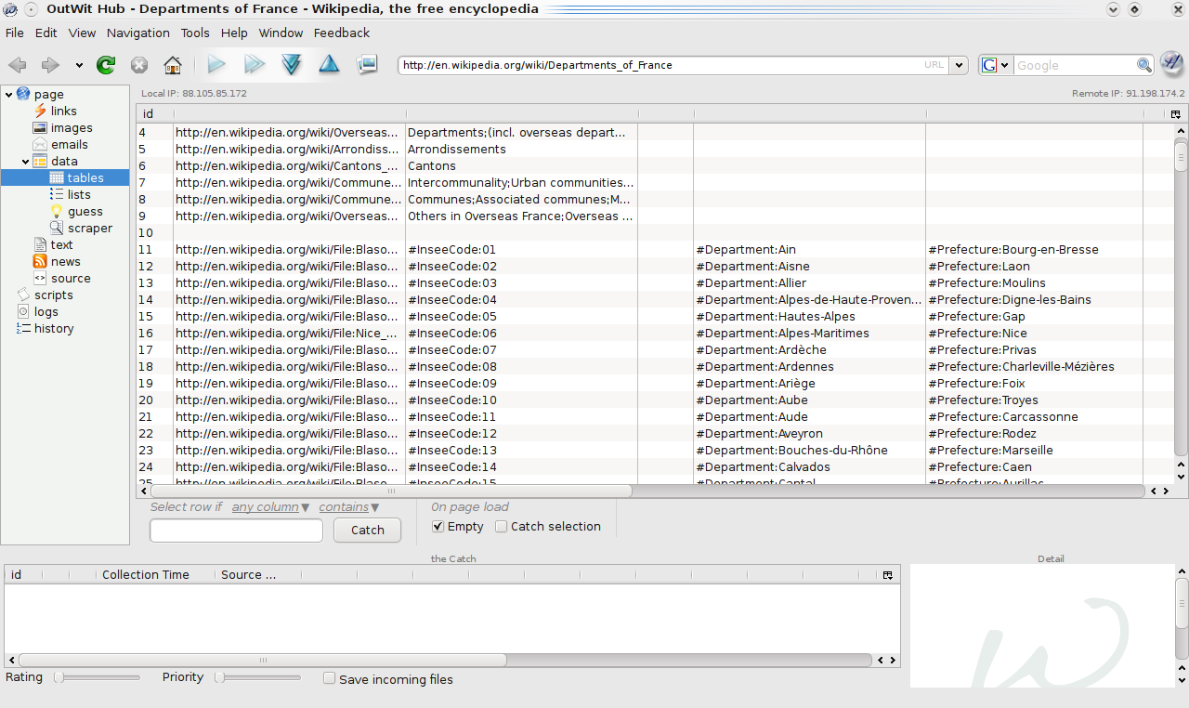Adjust the Rating slider
The image size is (1189, 708).
pyautogui.click(x=98, y=677)
